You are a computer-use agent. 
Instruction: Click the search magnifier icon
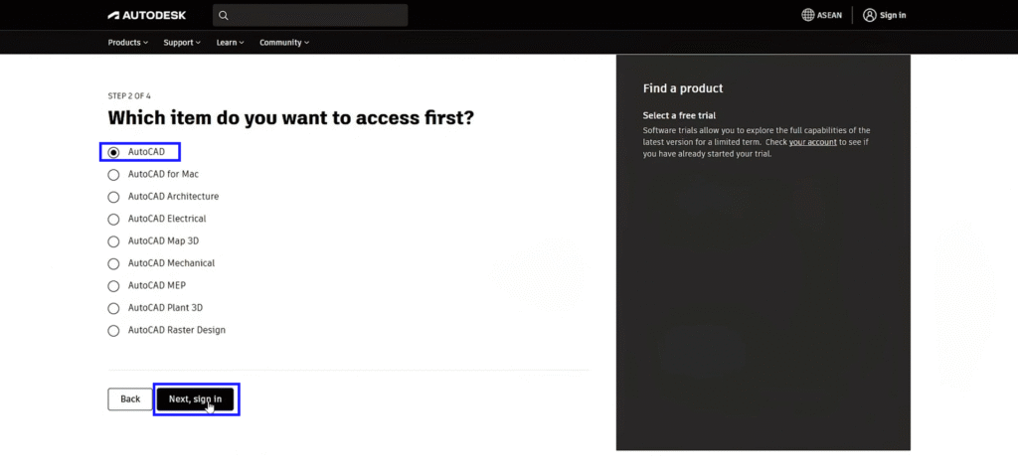coord(224,15)
